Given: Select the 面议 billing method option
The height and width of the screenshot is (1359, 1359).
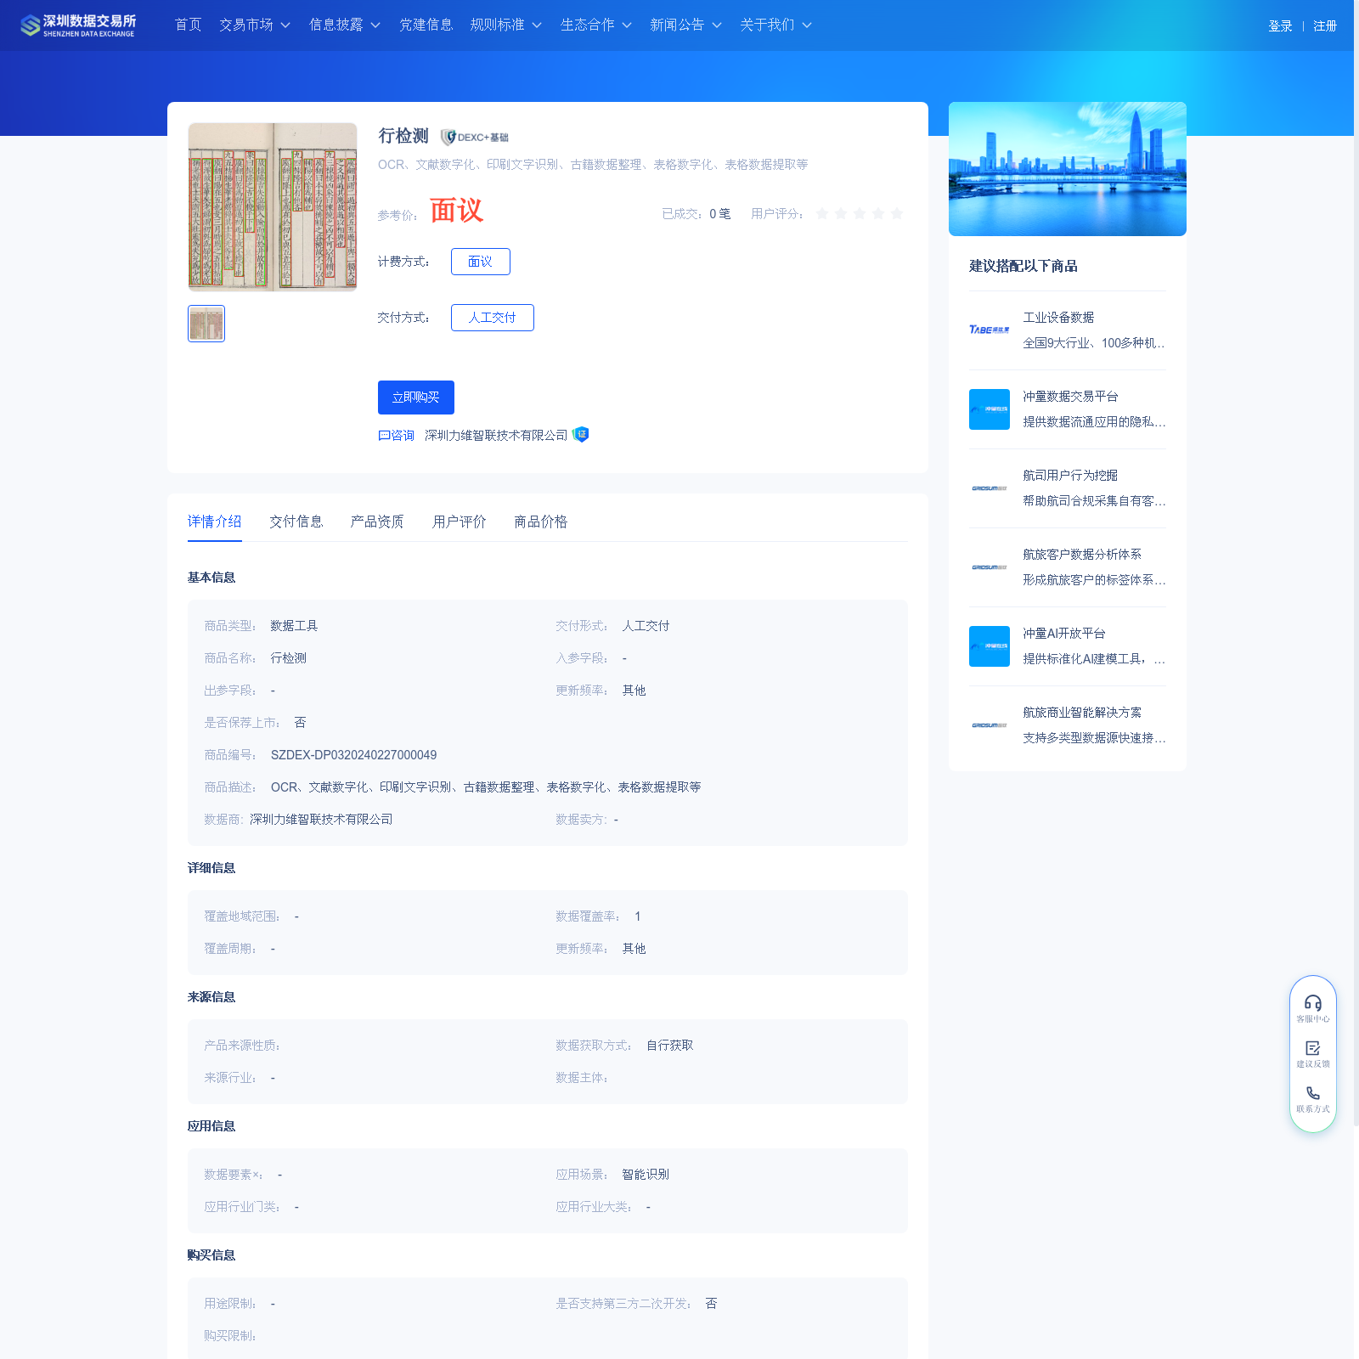Looking at the screenshot, I should point(481,262).
